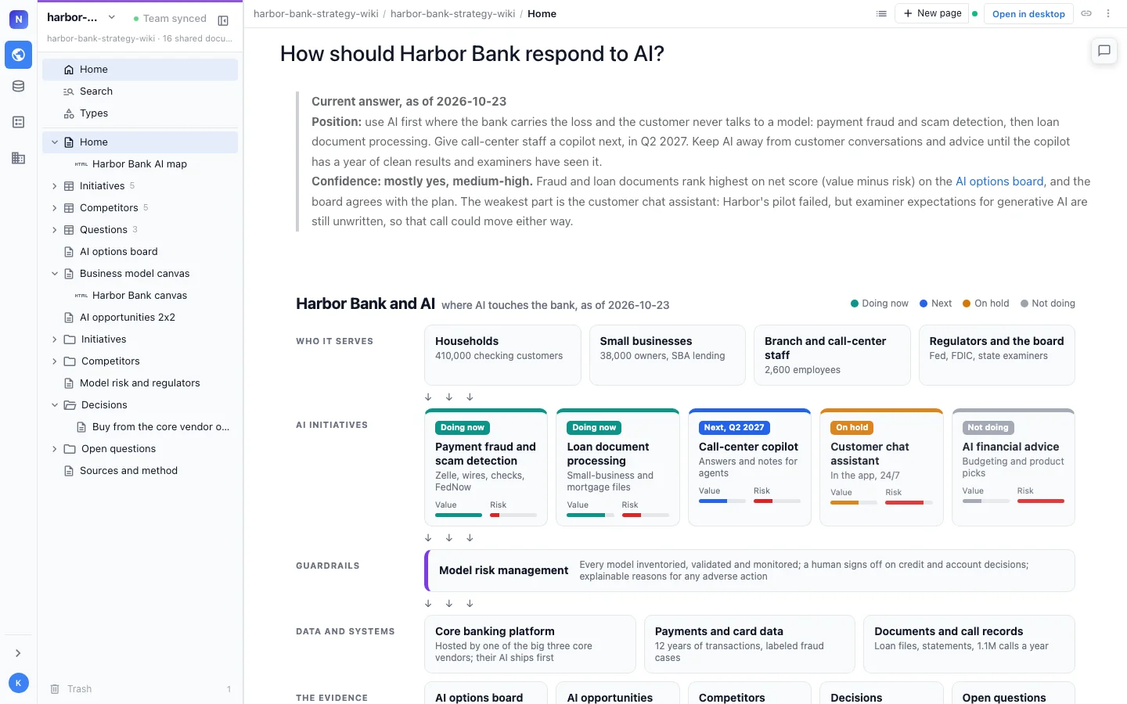Click Open in desktop button
1127x704 pixels.
click(x=1028, y=13)
